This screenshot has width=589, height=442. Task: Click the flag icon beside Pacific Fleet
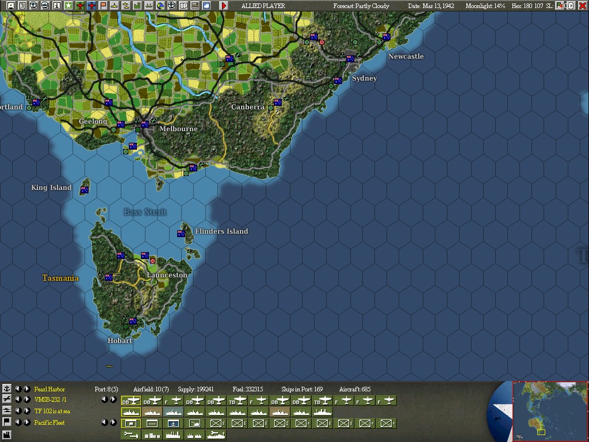point(6,422)
